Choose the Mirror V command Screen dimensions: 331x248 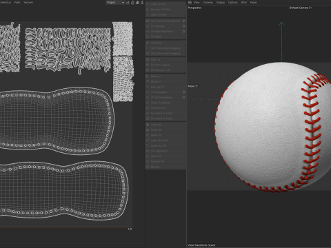point(165,81)
